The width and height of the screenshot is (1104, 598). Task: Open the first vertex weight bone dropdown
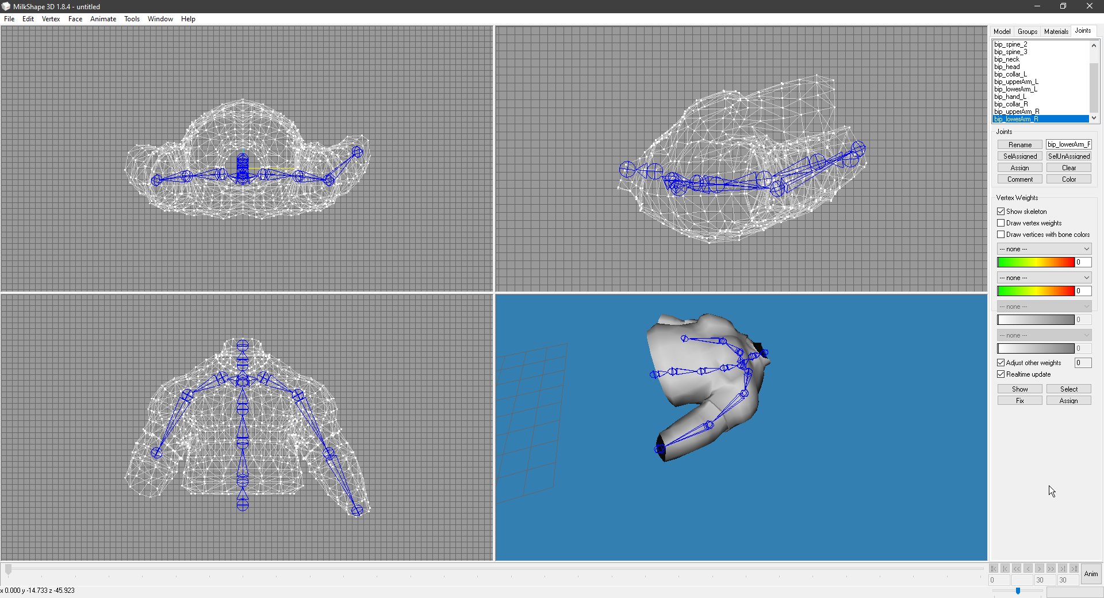(1044, 249)
